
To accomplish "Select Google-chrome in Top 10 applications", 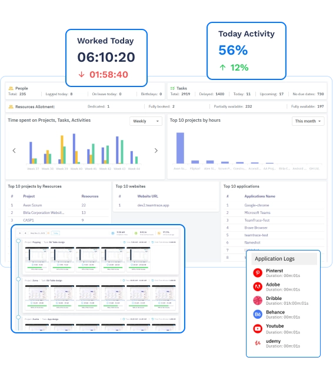I will (x=257, y=205).
